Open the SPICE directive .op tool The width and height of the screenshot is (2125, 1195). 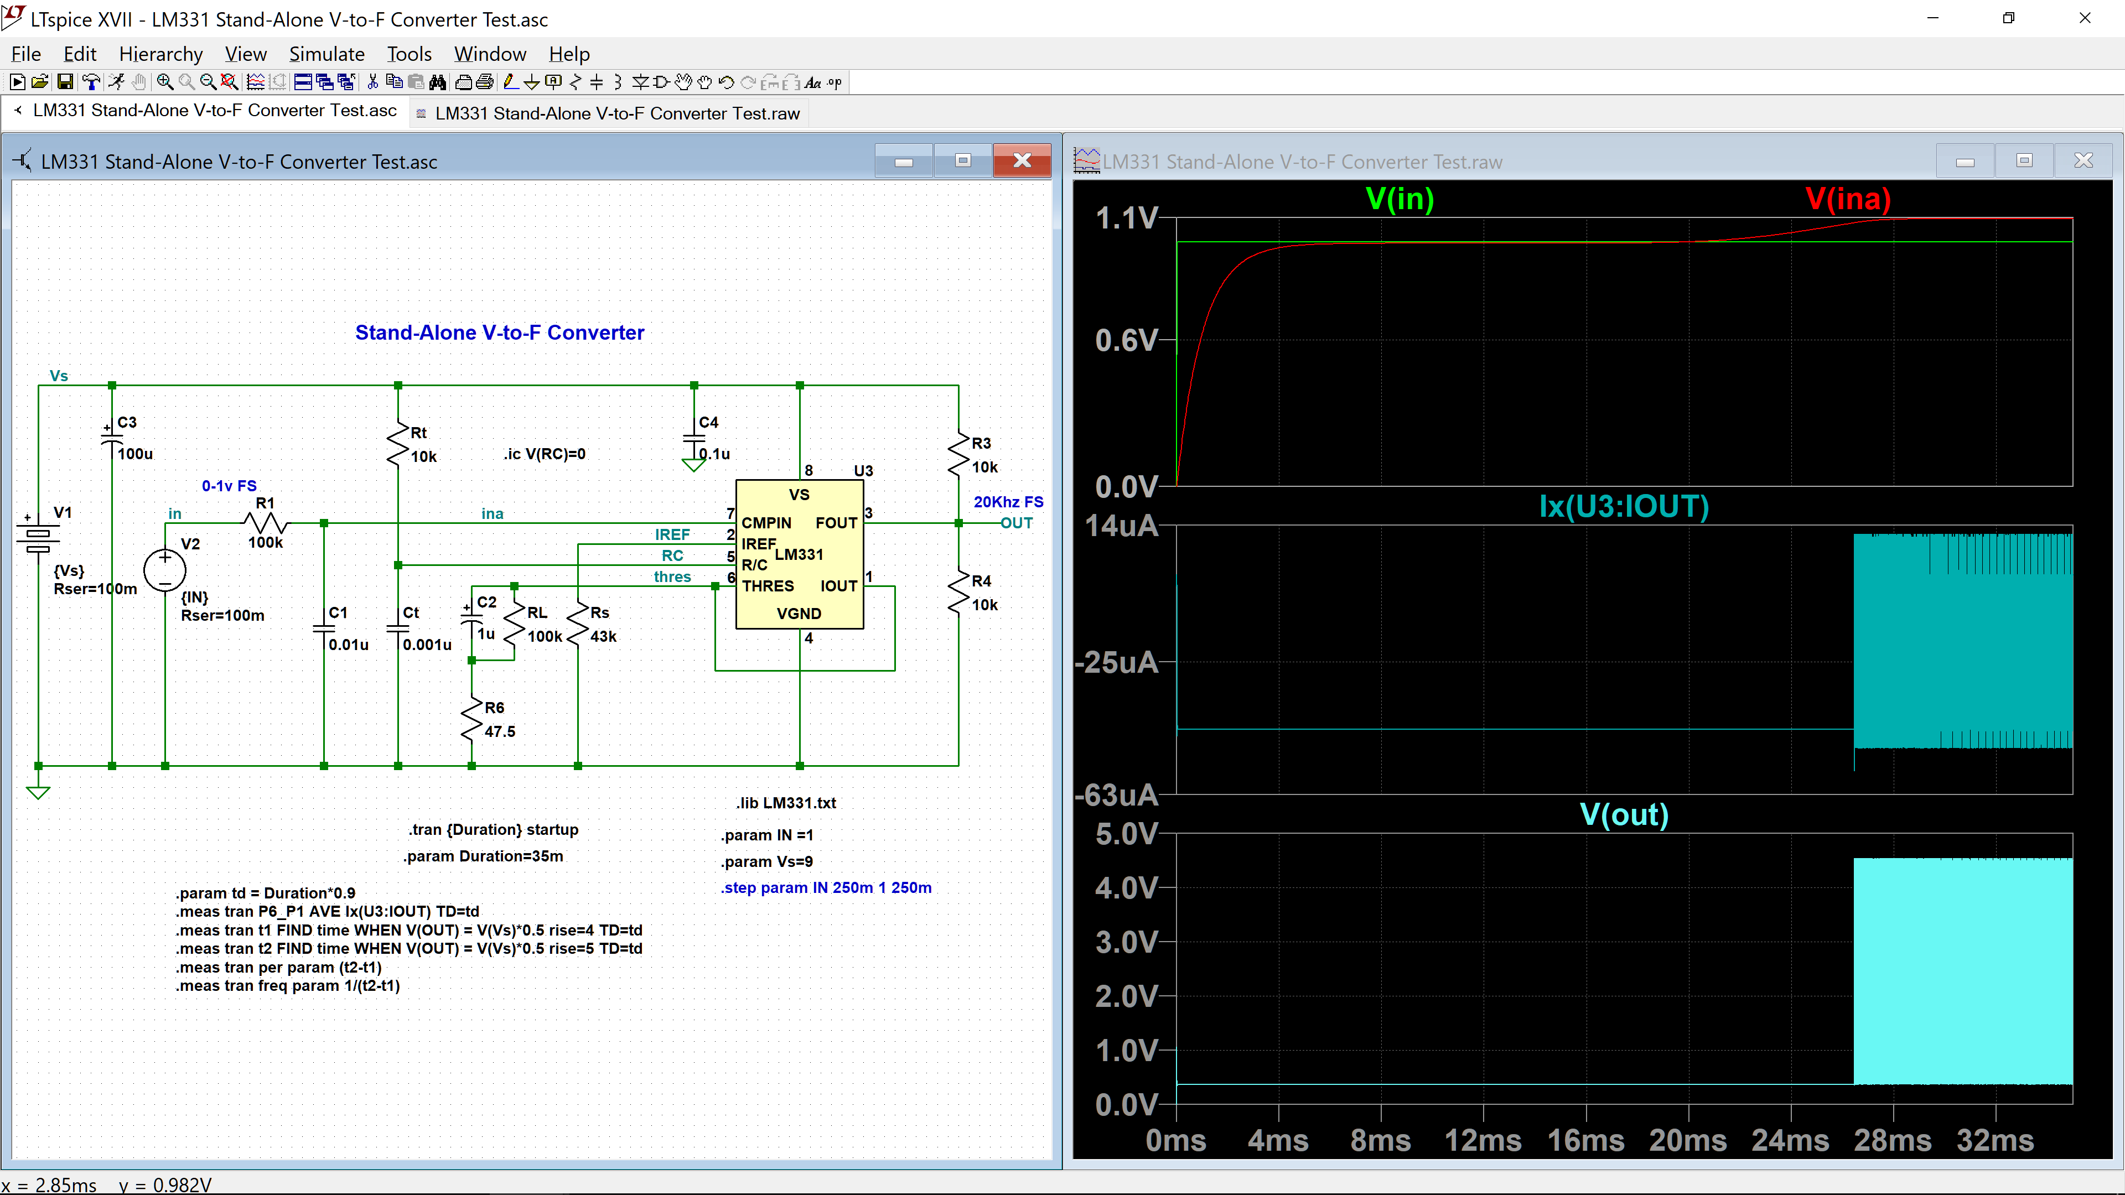[x=835, y=82]
